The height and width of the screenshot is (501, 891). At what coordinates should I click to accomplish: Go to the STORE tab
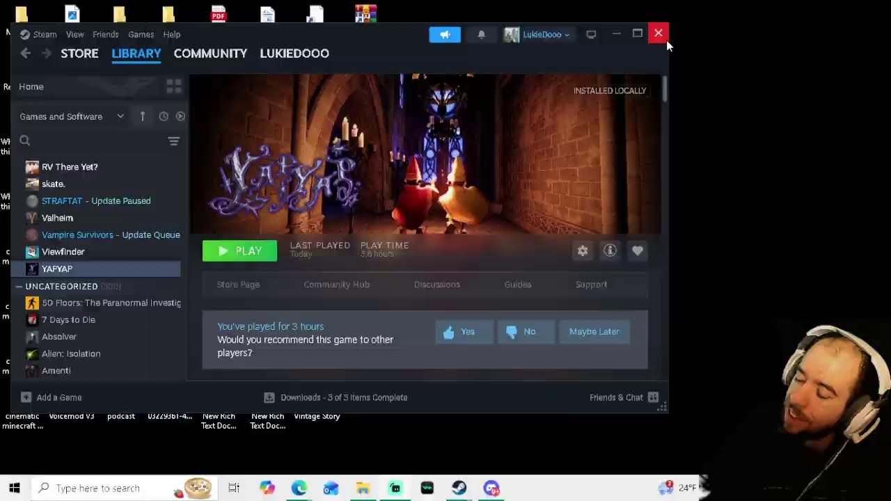point(79,54)
